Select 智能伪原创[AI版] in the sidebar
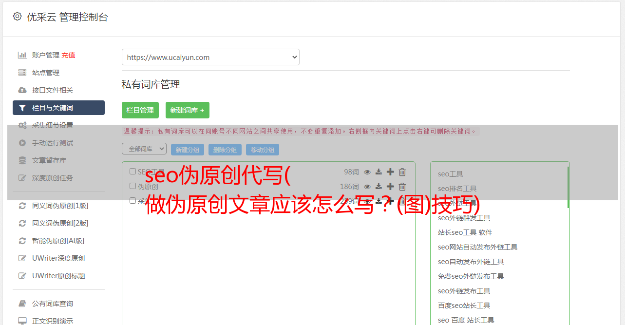Image resolution: width=625 pixels, height=325 pixels. pyautogui.click(x=58, y=241)
